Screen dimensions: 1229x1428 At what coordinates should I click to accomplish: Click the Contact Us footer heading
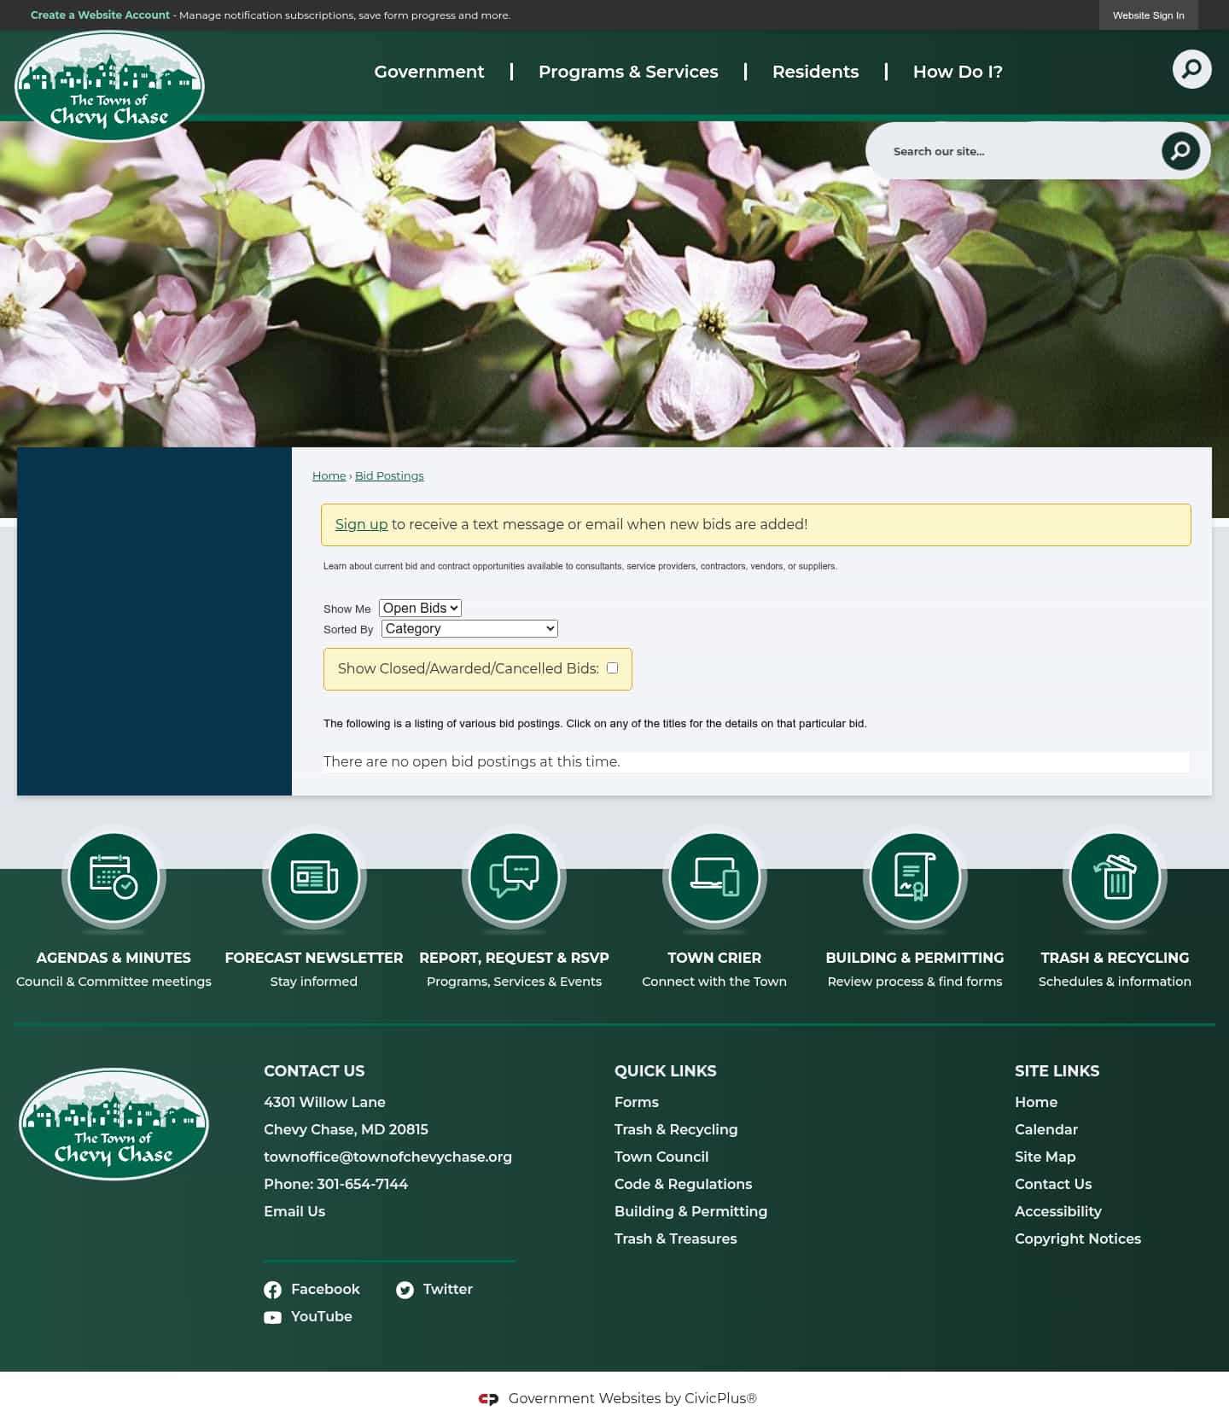click(314, 1071)
